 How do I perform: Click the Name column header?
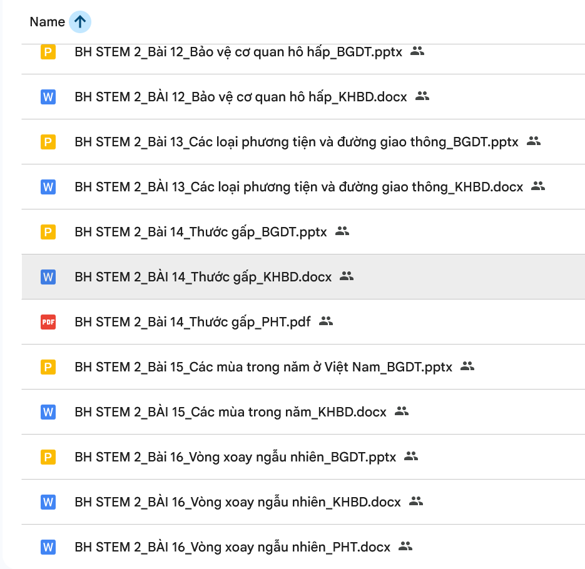pyautogui.click(x=47, y=22)
